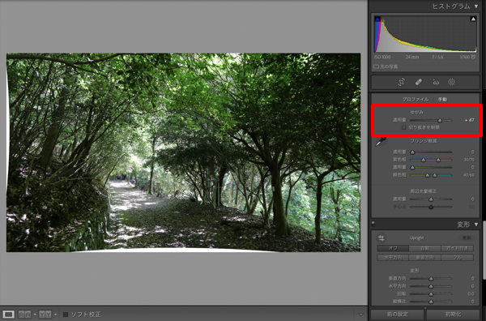Select the Spot Removal bandage tool
The width and height of the screenshot is (486, 321).
418,82
